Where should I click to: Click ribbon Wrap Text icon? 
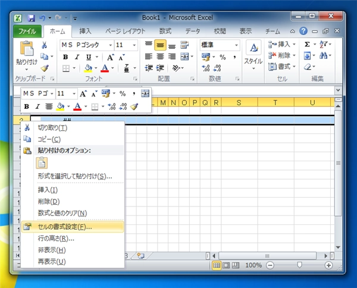[184, 45]
